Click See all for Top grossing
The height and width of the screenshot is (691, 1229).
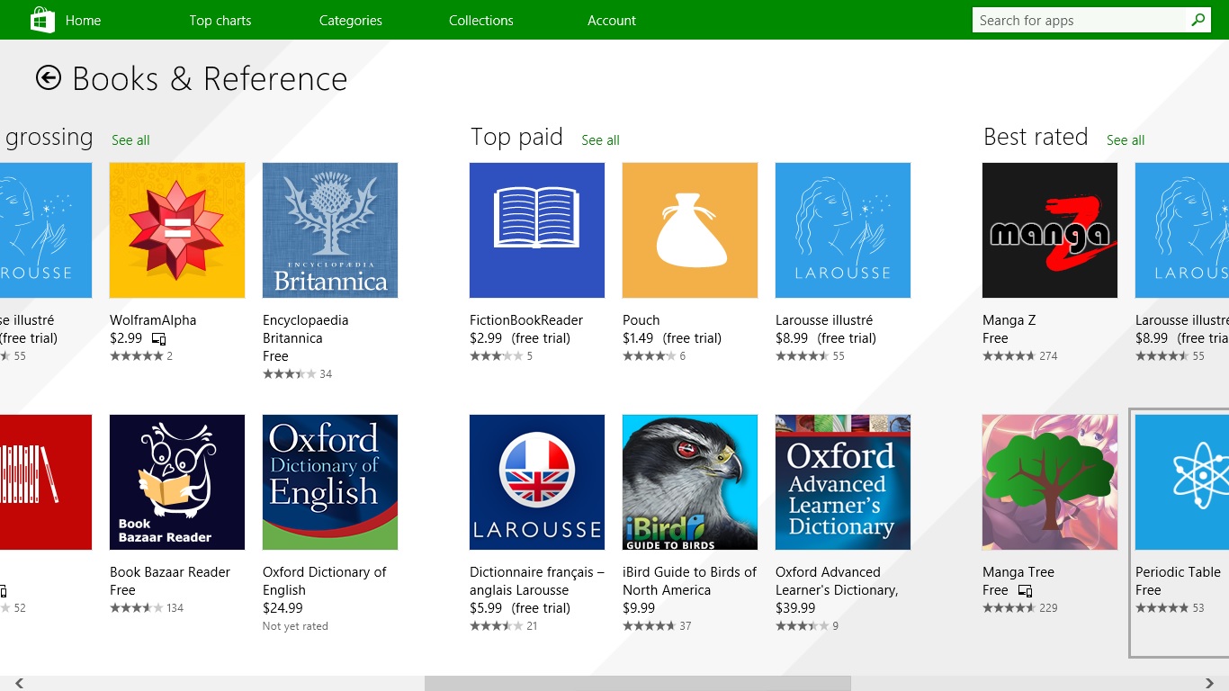point(130,140)
